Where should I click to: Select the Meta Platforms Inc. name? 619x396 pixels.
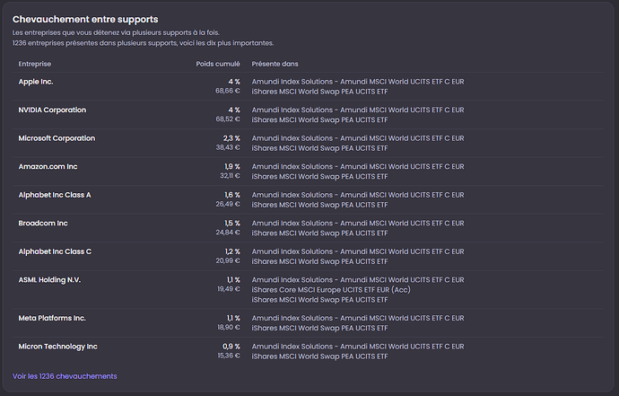(52, 318)
